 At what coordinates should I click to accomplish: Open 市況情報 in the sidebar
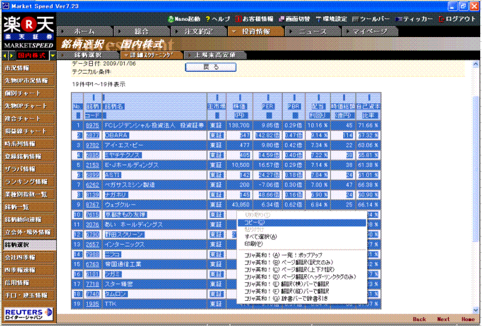(28, 68)
